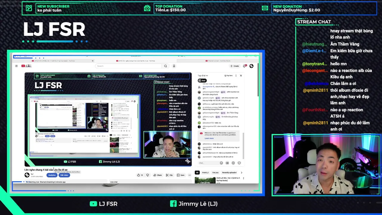Close the live chat panel
The width and height of the screenshot is (382, 215).
click(x=241, y=76)
